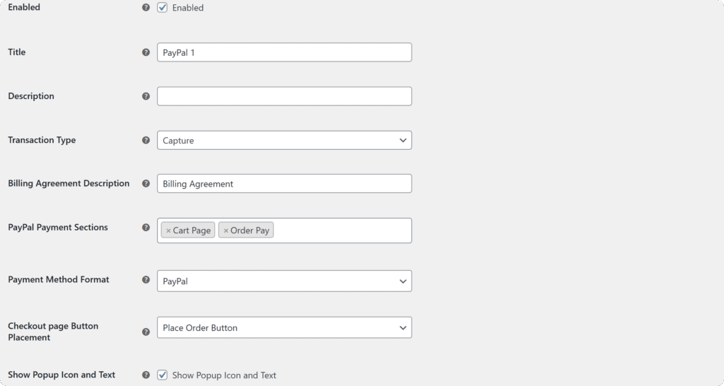Open the Transaction Type dropdown
Image resolution: width=724 pixels, height=386 pixels.
(284, 140)
